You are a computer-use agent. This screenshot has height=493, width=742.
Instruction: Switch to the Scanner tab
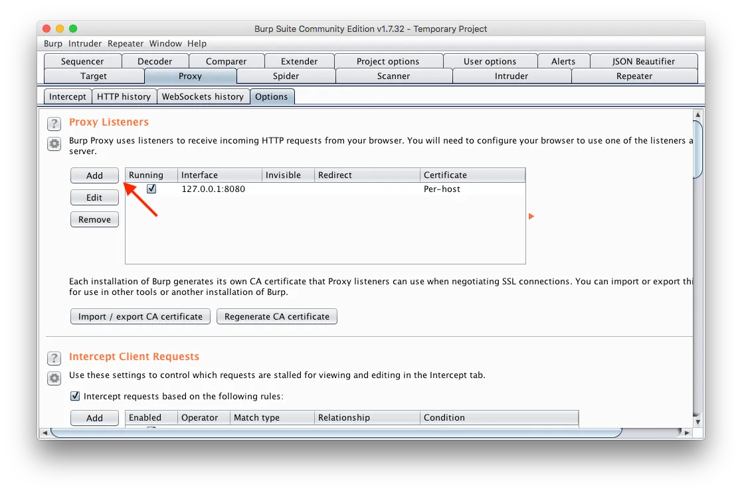(393, 76)
